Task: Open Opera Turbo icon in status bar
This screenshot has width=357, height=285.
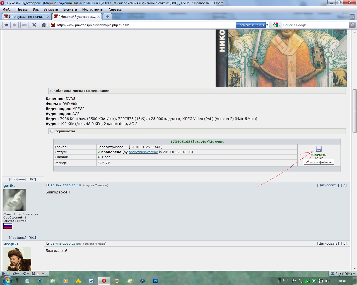Action: click(33, 274)
